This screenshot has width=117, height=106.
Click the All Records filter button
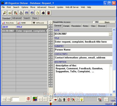tap(40, 23)
